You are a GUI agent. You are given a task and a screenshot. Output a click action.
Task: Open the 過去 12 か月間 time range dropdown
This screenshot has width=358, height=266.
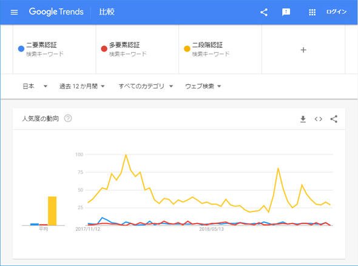tap(82, 86)
